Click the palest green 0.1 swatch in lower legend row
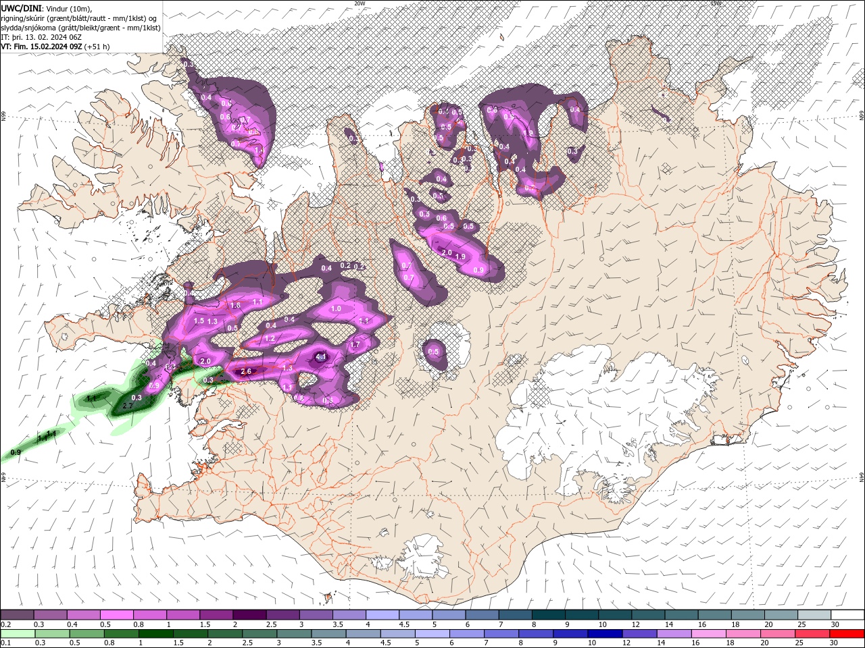 [18, 633]
